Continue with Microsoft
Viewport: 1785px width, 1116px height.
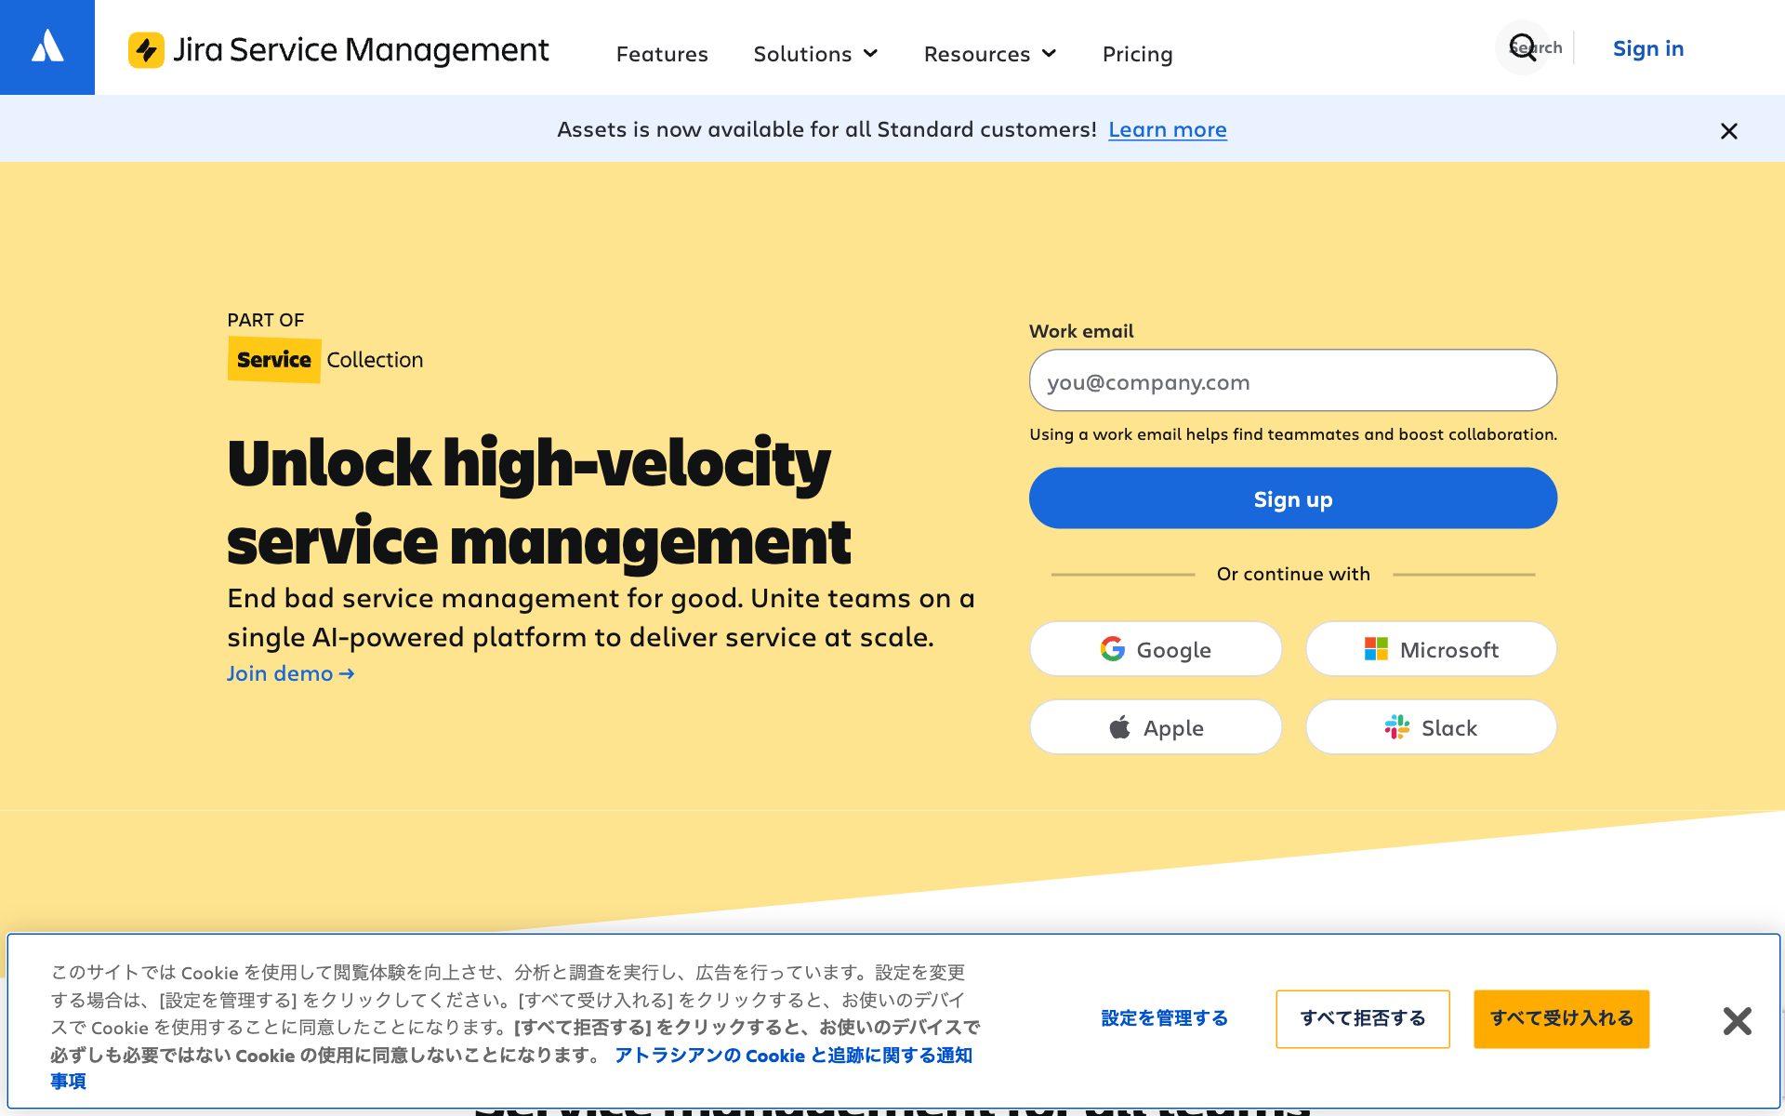1431,649
